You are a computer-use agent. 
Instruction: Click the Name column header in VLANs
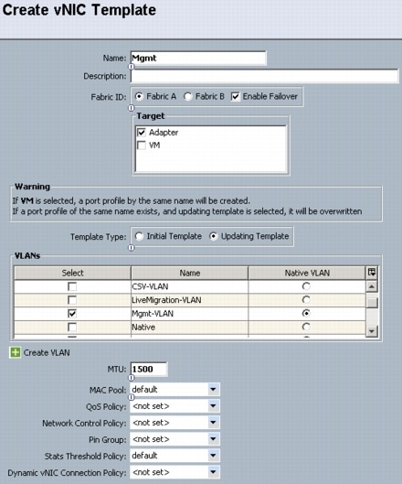[x=190, y=273]
